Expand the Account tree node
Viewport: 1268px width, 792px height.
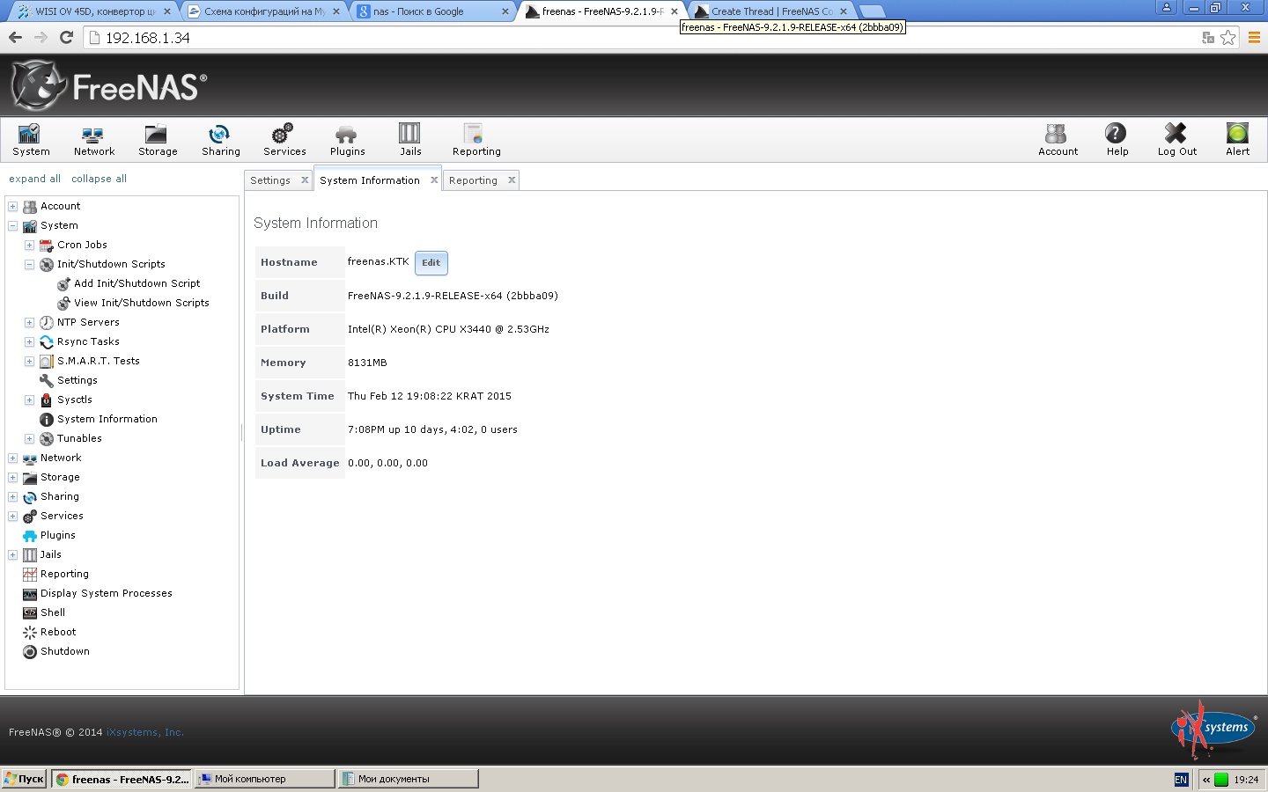pos(13,207)
